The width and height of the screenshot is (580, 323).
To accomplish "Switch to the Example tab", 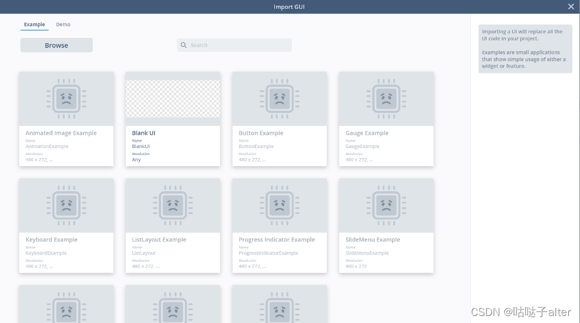I will pyautogui.click(x=34, y=24).
